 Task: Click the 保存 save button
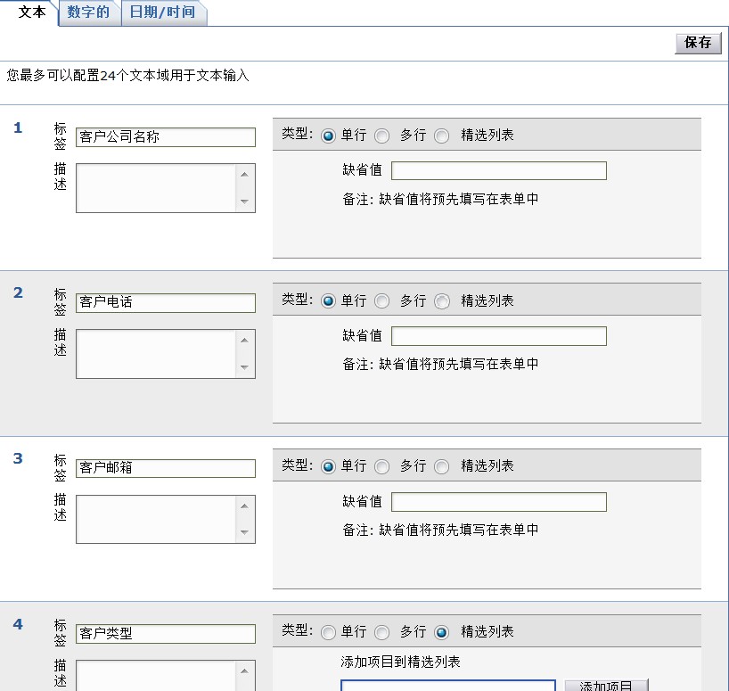[699, 43]
